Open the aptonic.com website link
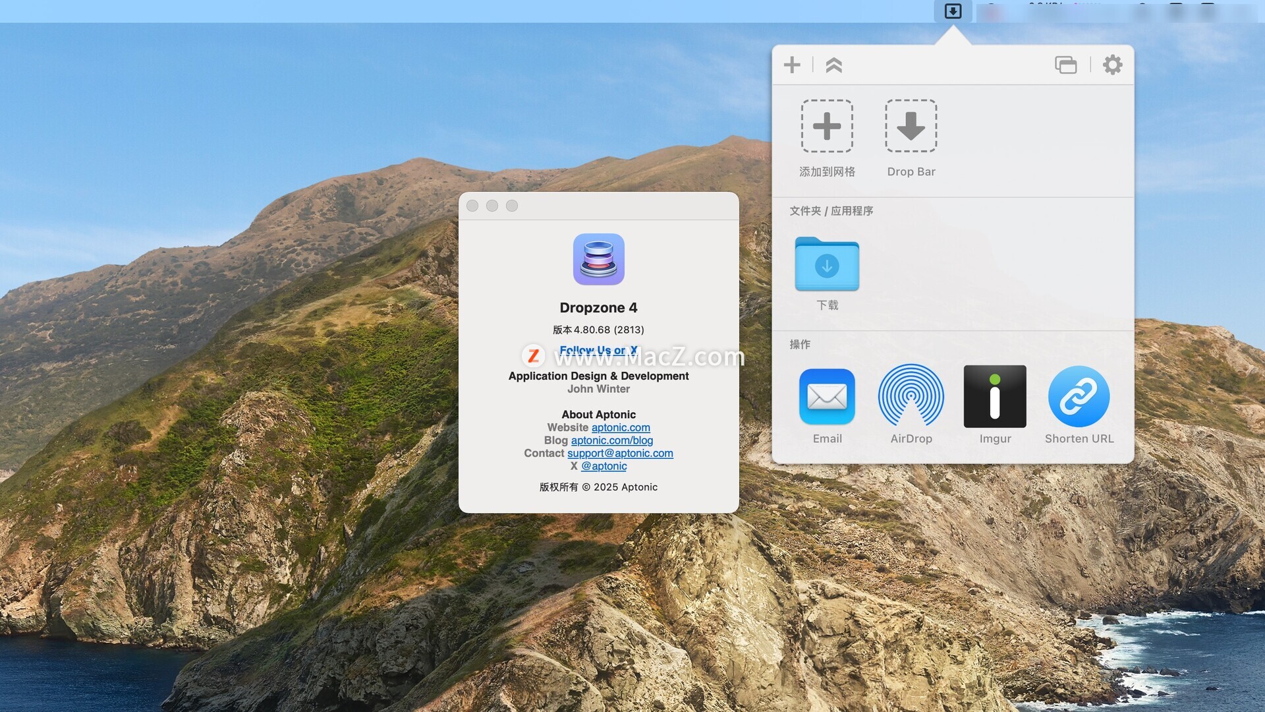Viewport: 1265px width, 712px height. tap(621, 427)
